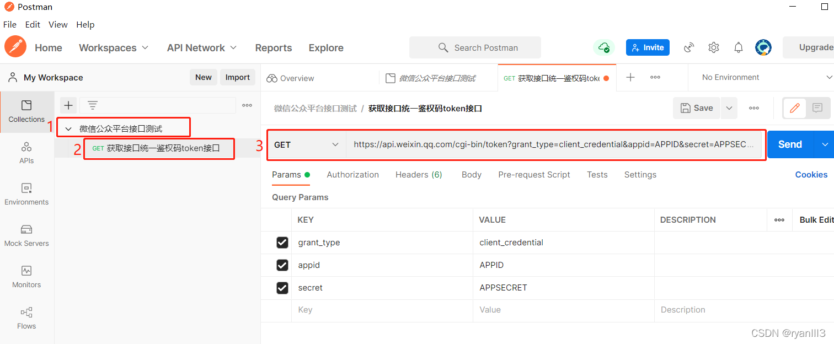The width and height of the screenshot is (834, 344).
Task: Click the request URL input field
Action: pyautogui.click(x=554, y=144)
